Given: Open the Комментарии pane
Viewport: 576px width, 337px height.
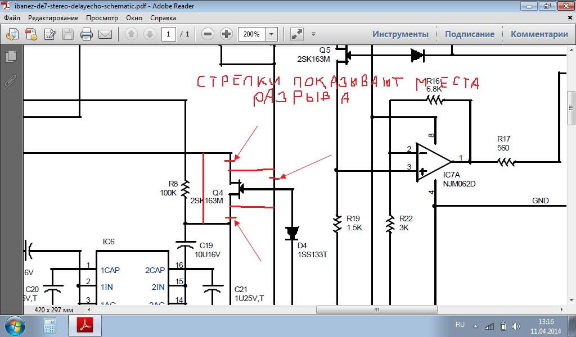Looking at the screenshot, I should click(539, 34).
